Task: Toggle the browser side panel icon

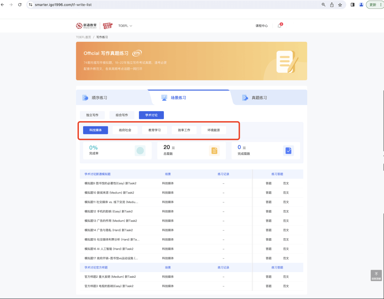Action: [x=353, y=5]
